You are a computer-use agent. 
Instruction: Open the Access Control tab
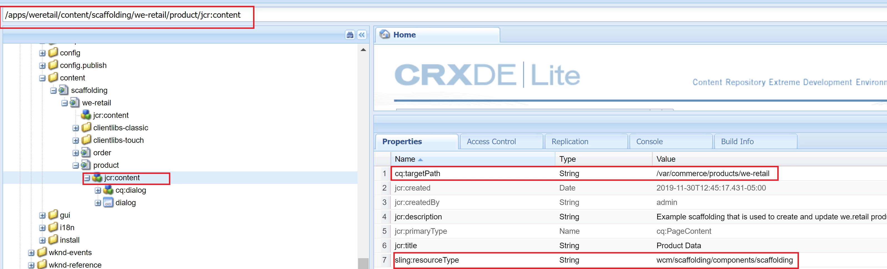point(501,141)
